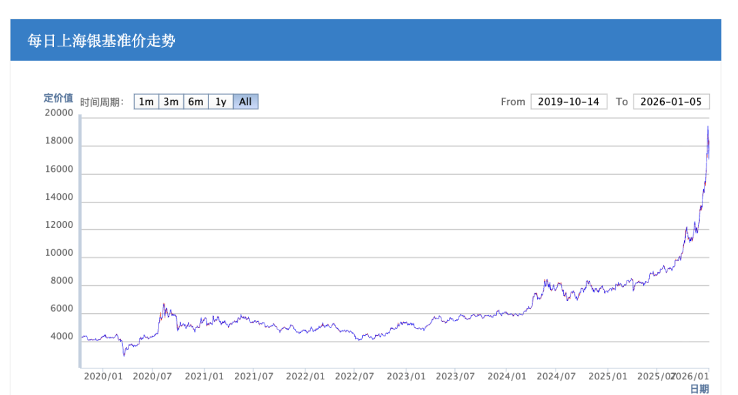Image resolution: width=738 pixels, height=395 pixels.
Task: Click the price peak near 2026/01
Action: tap(708, 128)
